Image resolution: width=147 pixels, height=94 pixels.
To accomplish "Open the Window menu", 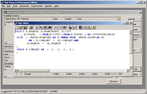I will (49, 6).
